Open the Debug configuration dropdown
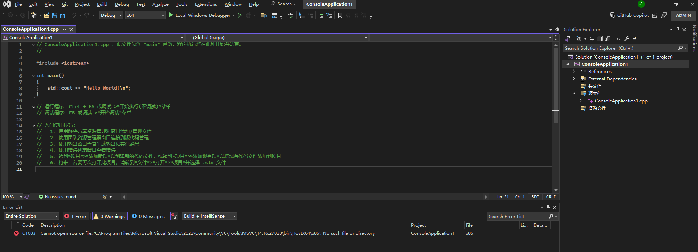This screenshot has height=252, width=698. (112, 15)
